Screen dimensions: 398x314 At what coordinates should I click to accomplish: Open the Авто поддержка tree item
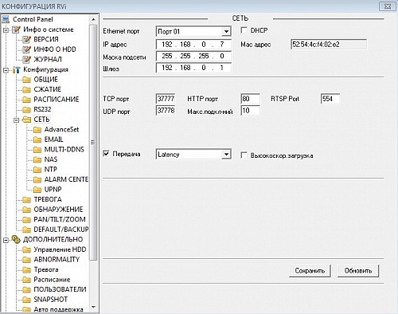click(x=58, y=309)
